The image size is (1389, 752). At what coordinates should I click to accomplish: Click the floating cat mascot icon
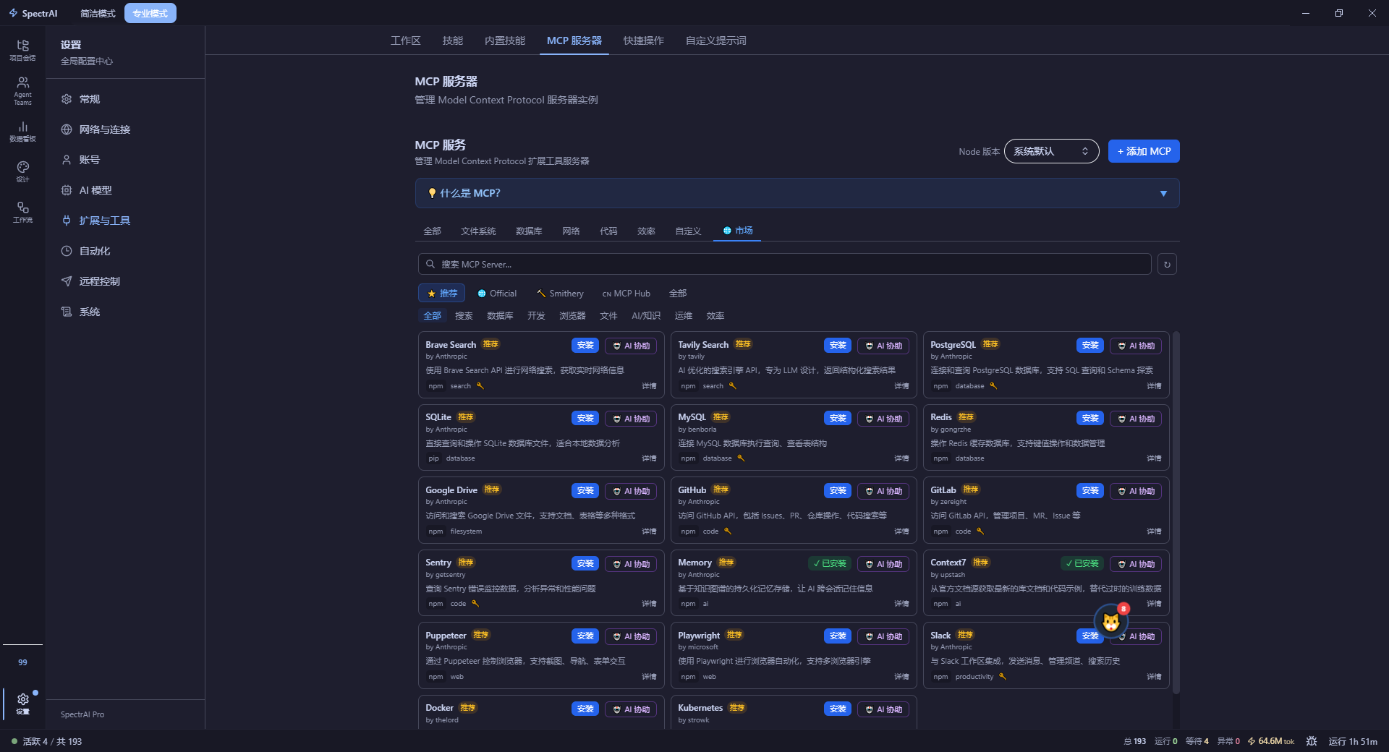[x=1111, y=621]
